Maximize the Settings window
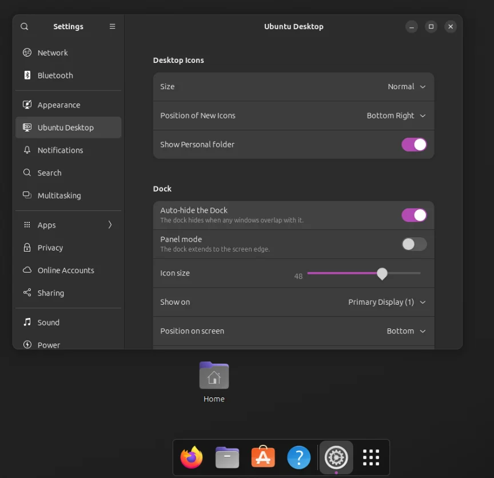The width and height of the screenshot is (494, 478). [431, 26]
